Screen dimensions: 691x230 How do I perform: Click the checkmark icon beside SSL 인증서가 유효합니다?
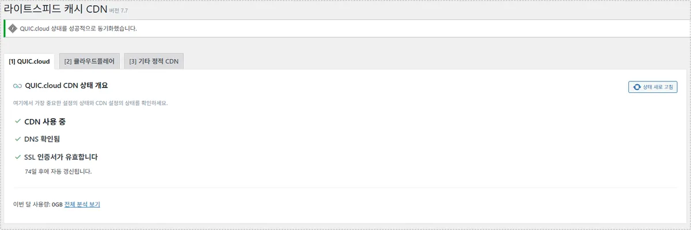point(17,157)
